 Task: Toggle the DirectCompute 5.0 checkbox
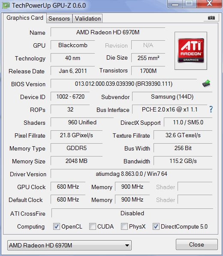click(x=156, y=226)
